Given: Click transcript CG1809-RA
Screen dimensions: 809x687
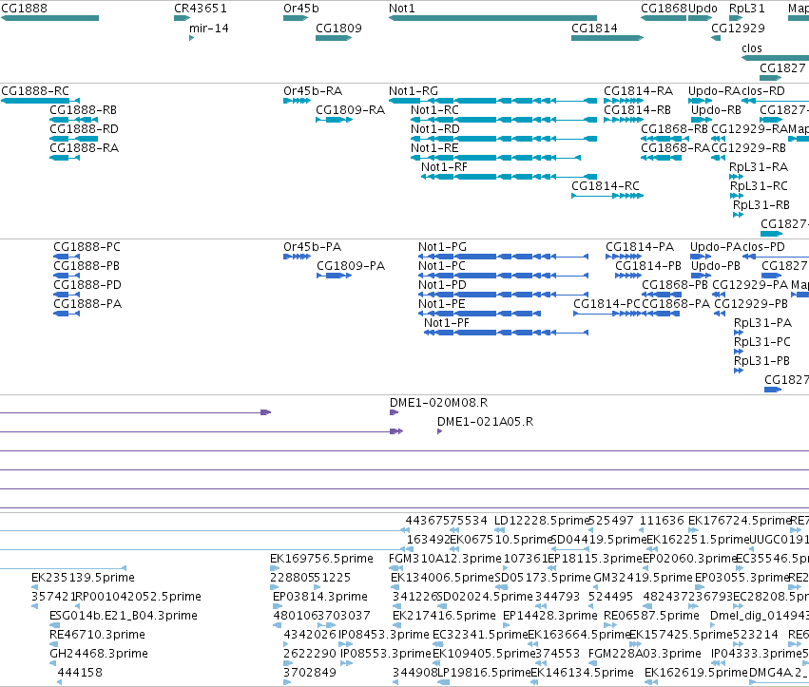Looking at the screenshot, I should [x=335, y=120].
